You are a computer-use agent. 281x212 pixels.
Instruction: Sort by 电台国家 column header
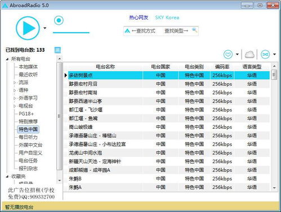(x=160, y=67)
